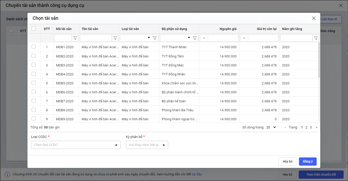Expand the Bộ phận sử dụng filter dropdown
The height and width of the screenshot is (181, 348).
click(189, 38)
